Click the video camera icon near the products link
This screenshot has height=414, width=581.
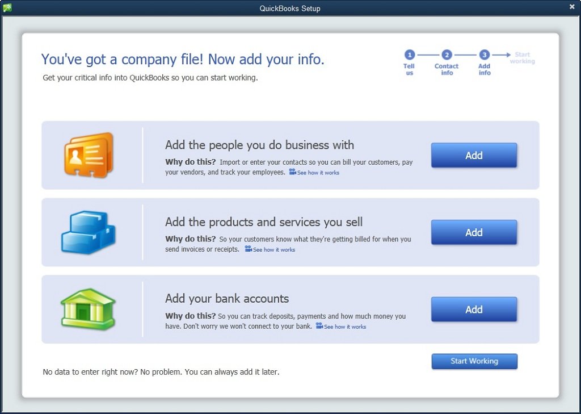point(249,249)
